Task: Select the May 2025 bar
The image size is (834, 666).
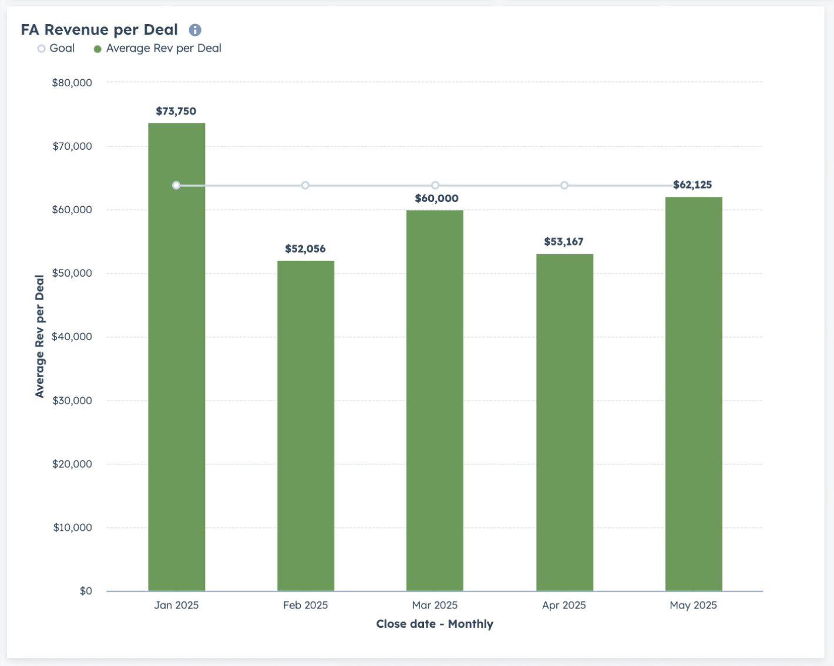Action: tap(694, 394)
